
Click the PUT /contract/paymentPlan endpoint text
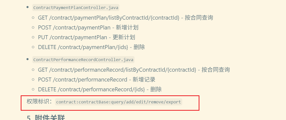72,37
